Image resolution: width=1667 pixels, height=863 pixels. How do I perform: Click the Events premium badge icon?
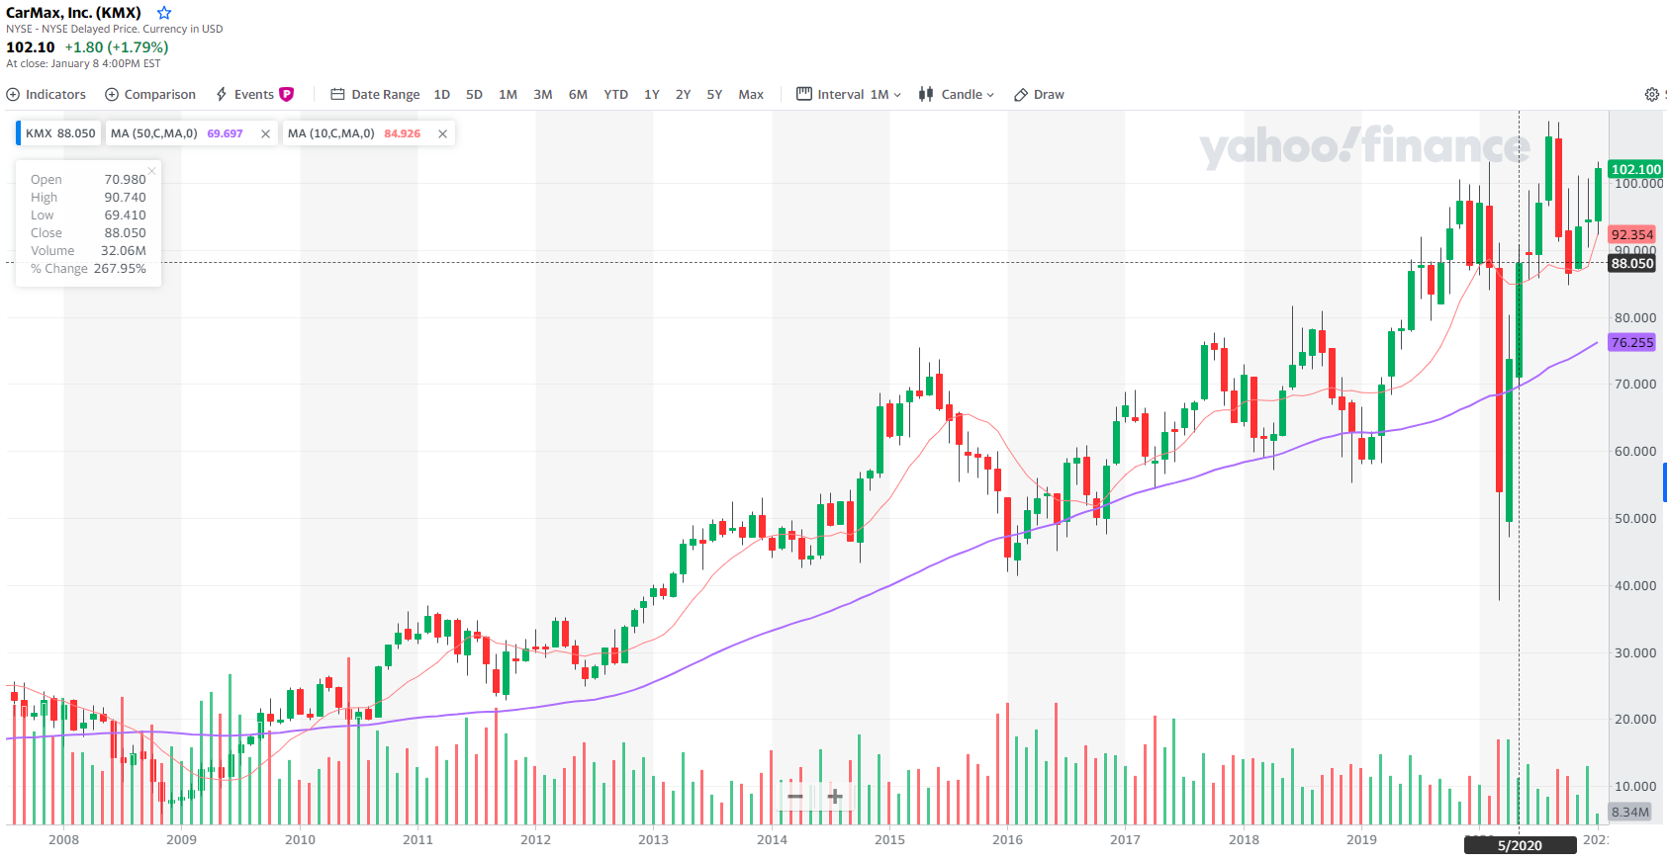[287, 95]
